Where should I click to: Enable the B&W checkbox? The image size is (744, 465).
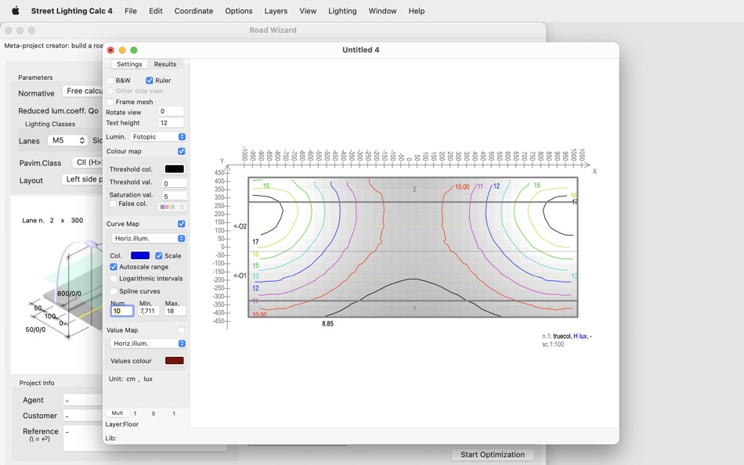tap(110, 80)
